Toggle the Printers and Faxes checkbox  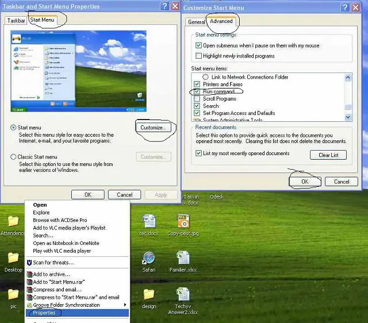coord(197,84)
